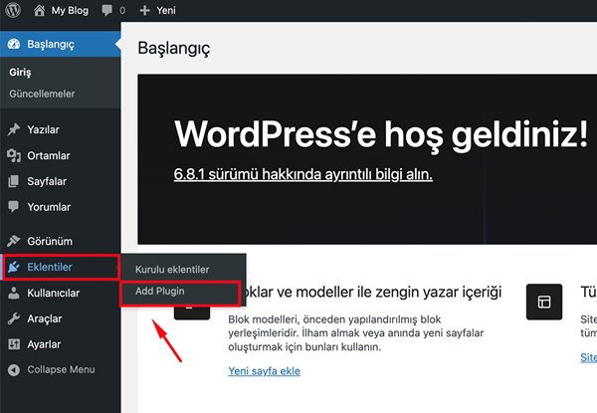This screenshot has height=413, width=597.
Task: Open the Giriş submenu item
Action: (x=20, y=72)
